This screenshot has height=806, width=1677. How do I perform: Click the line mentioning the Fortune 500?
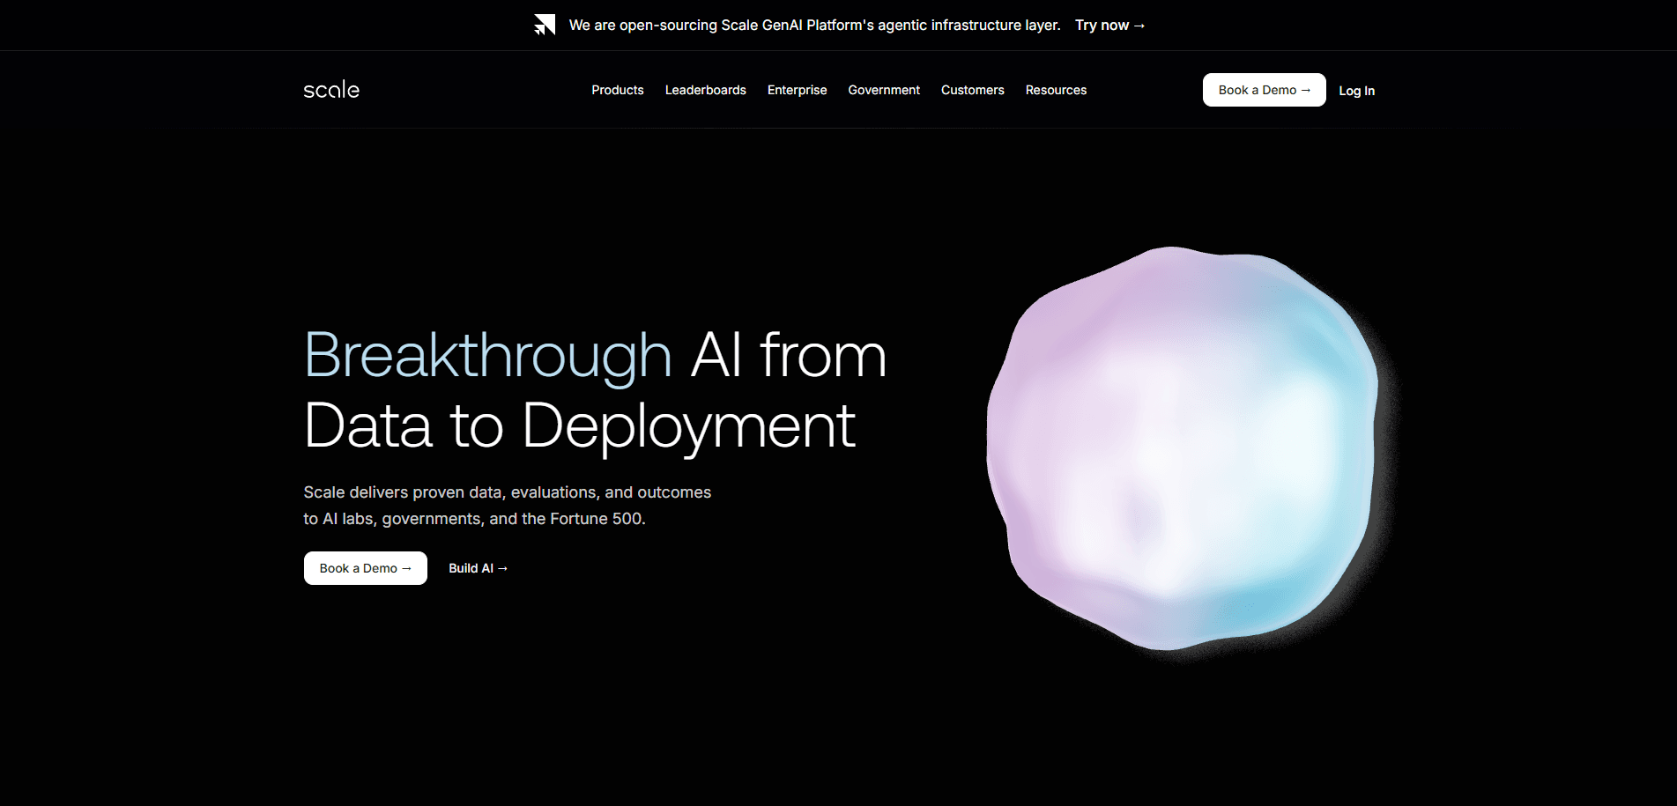point(474,519)
